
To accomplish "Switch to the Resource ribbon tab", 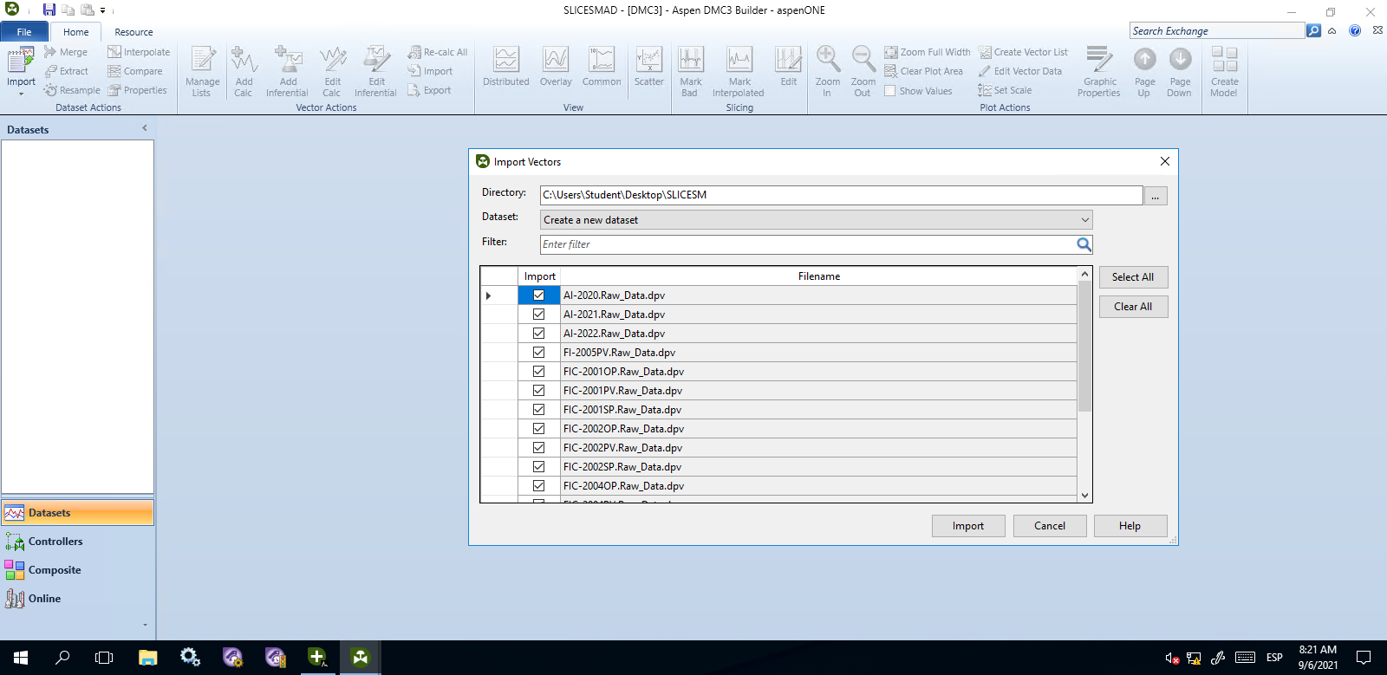I will [133, 32].
